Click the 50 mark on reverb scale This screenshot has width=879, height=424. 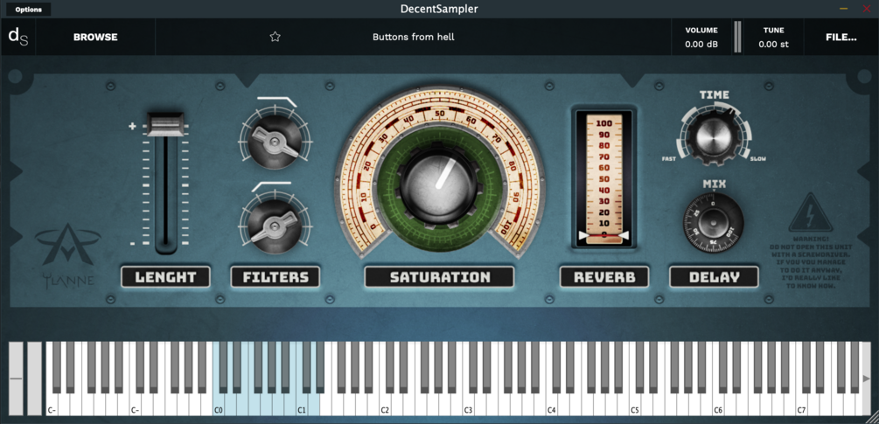(603, 178)
